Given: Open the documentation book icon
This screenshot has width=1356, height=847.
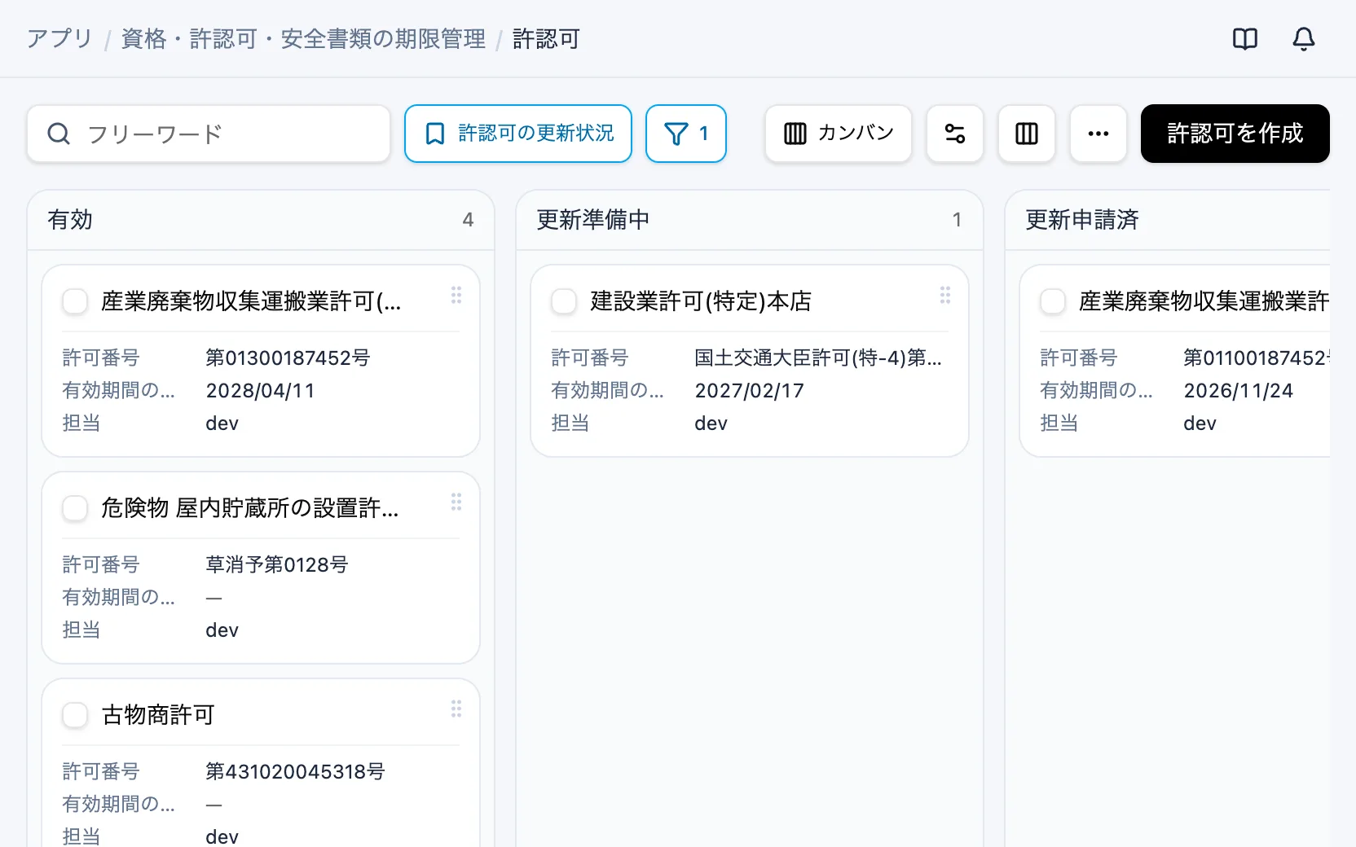Looking at the screenshot, I should pyautogui.click(x=1245, y=39).
